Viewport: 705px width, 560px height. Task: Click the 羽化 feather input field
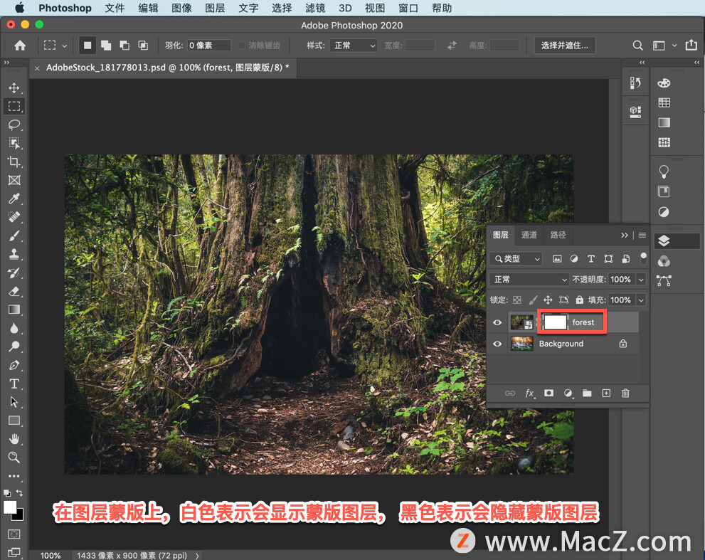tap(209, 46)
